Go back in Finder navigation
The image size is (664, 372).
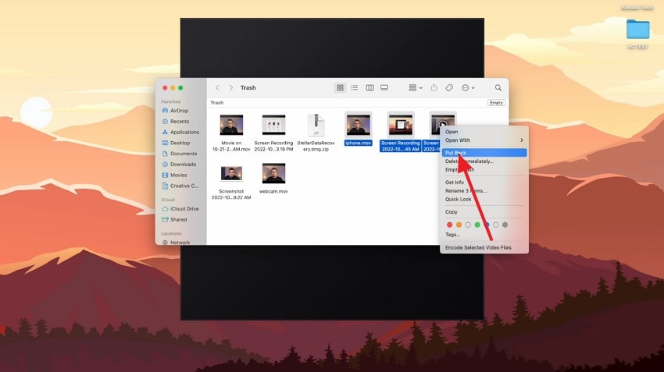click(217, 87)
